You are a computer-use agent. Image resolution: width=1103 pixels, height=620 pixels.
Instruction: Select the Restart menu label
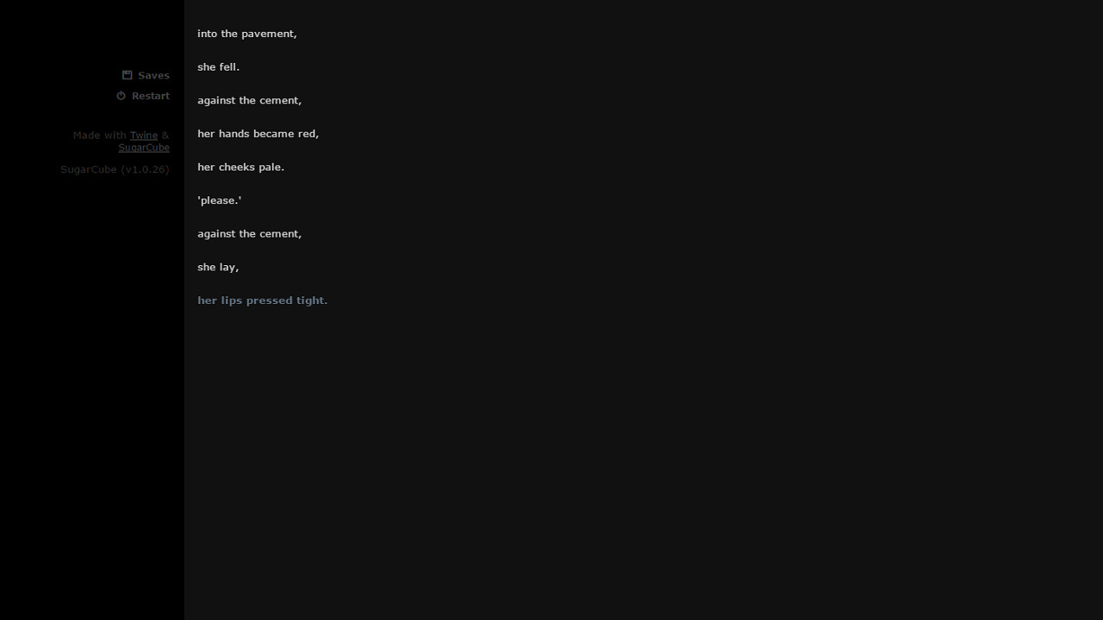(x=151, y=96)
